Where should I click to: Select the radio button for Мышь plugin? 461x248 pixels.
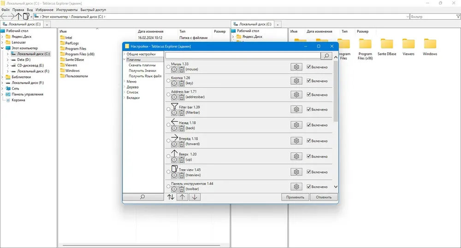(168, 67)
